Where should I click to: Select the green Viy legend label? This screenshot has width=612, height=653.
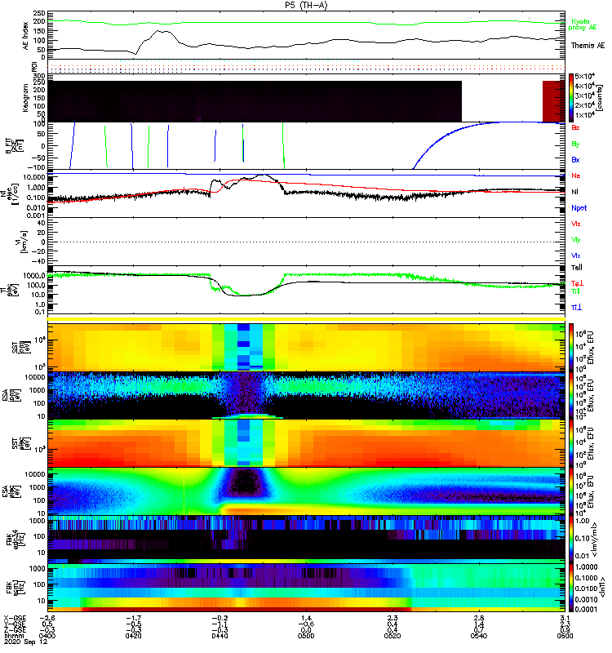[x=576, y=240]
